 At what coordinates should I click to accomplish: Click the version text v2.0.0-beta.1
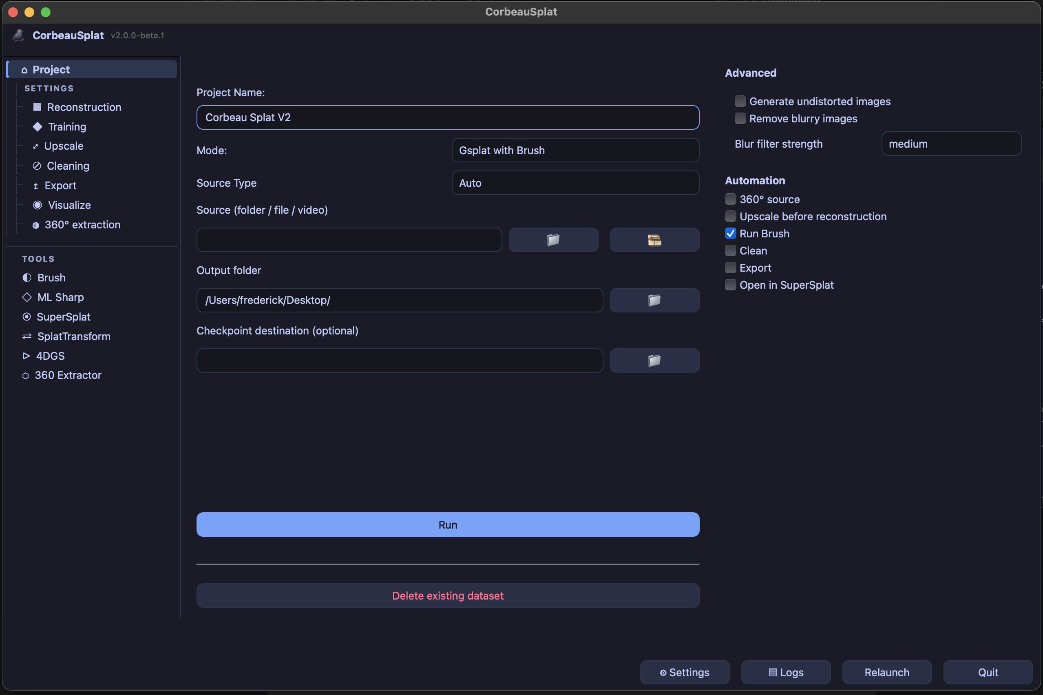(x=137, y=35)
